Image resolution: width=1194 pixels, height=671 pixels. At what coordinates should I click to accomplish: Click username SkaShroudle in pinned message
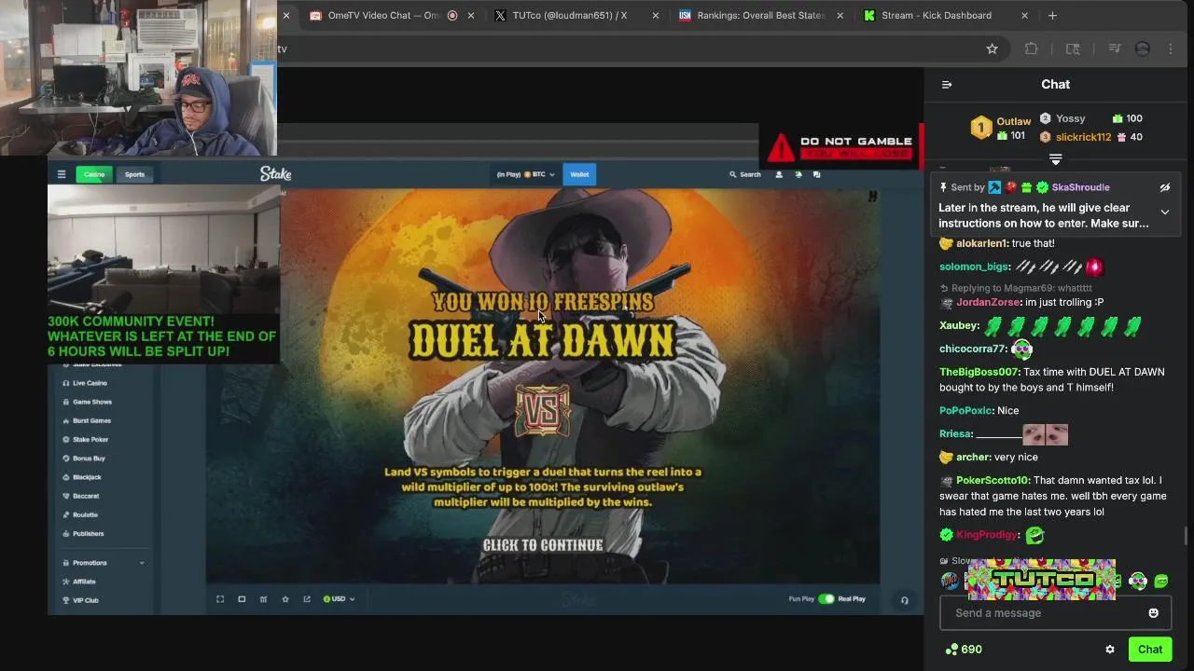click(x=1080, y=187)
